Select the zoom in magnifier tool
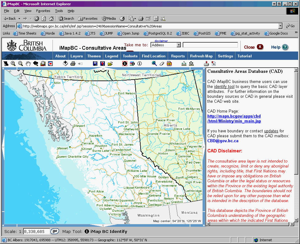This screenshot has width=300, height=244. click(13, 64)
